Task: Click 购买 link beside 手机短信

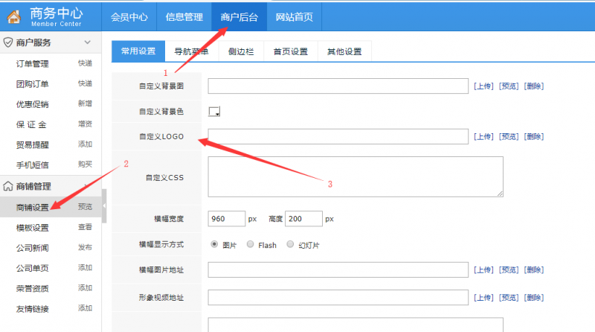Action: pyautogui.click(x=85, y=164)
